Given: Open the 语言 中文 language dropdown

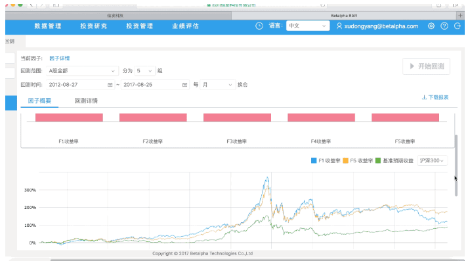Looking at the screenshot, I should point(308,26).
